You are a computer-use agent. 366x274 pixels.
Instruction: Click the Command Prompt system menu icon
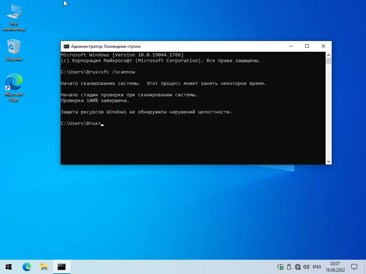pyautogui.click(x=66, y=46)
